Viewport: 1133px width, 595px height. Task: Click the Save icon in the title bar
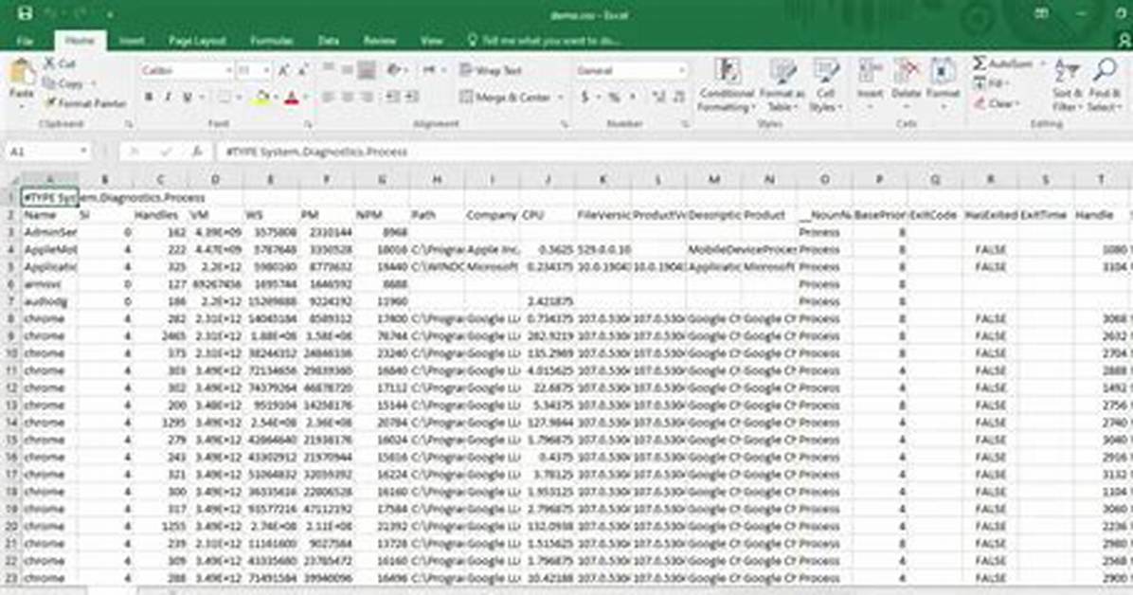pos(26,13)
